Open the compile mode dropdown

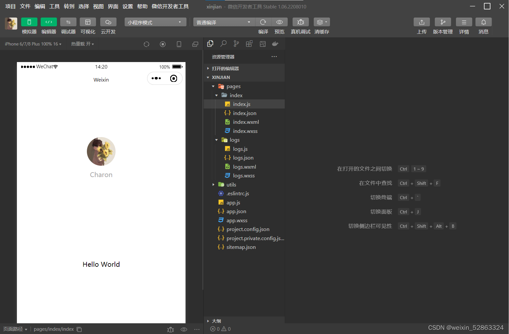click(224, 22)
